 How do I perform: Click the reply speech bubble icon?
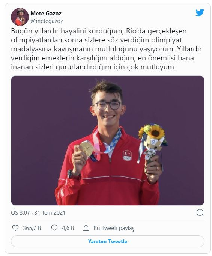54,228
